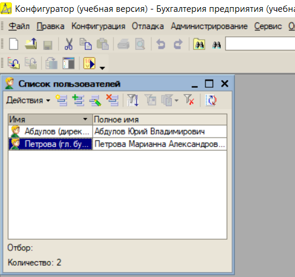
Task: Click the filter history icon
Action: pyautogui.click(x=167, y=100)
